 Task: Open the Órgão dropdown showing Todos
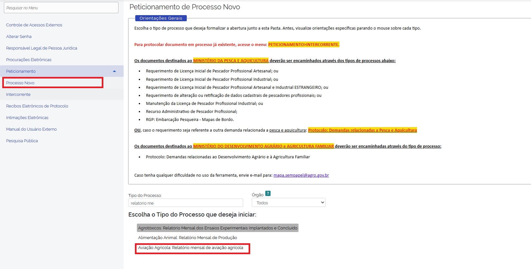pyautogui.click(x=289, y=203)
